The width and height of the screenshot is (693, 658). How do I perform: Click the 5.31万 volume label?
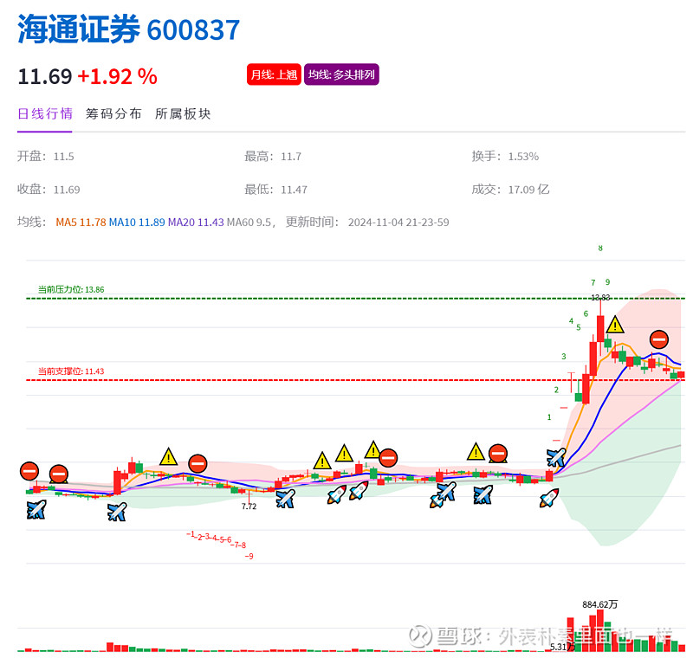click(562, 647)
